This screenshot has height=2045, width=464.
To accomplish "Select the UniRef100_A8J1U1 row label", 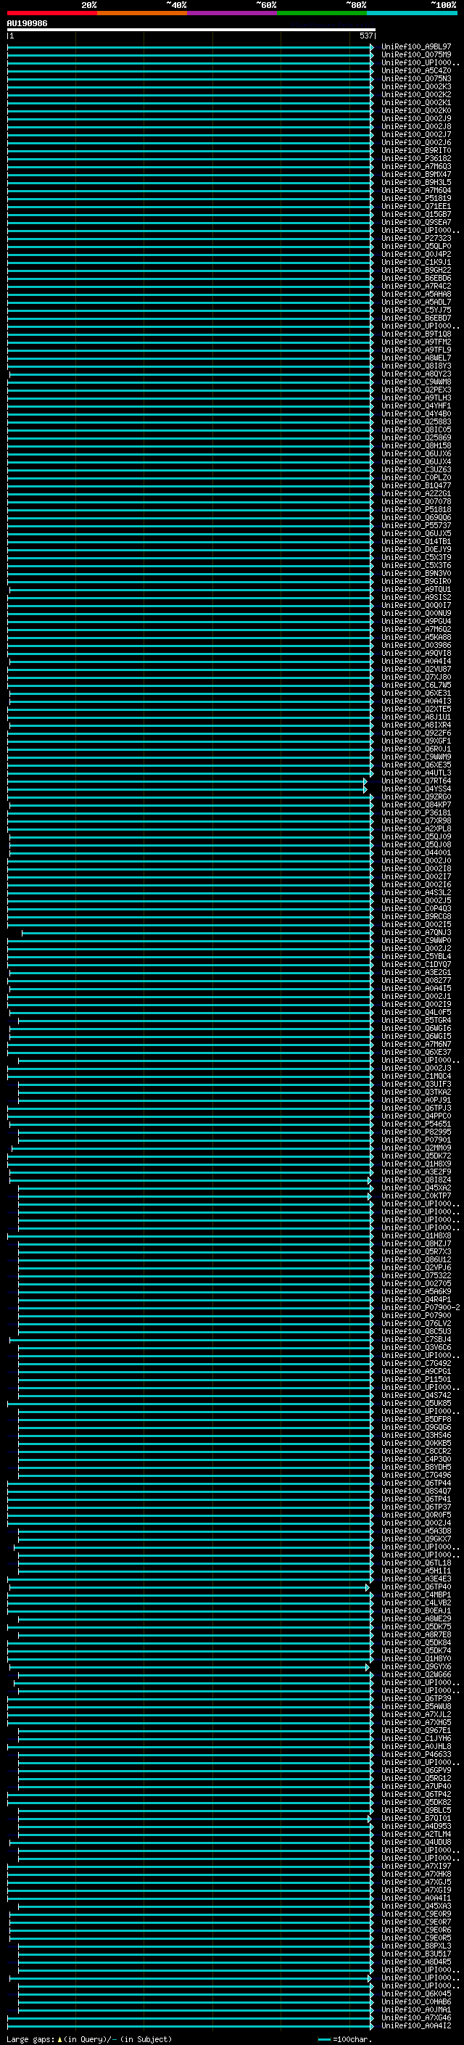I will click(x=415, y=717).
